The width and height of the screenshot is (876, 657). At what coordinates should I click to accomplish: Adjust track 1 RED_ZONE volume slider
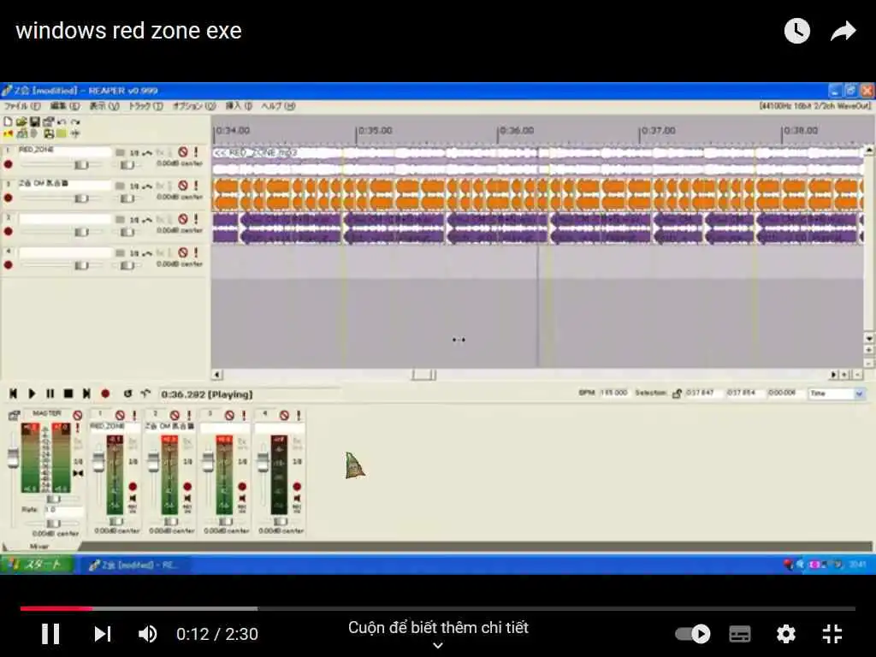click(81, 165)
